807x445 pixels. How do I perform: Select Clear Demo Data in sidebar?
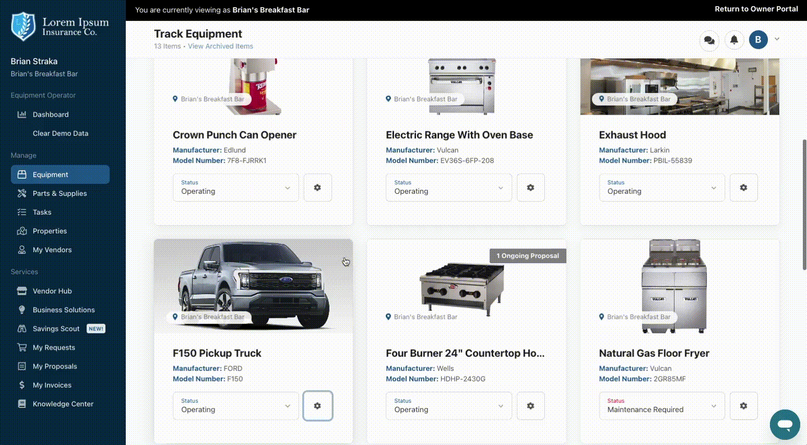click(60, 133)
